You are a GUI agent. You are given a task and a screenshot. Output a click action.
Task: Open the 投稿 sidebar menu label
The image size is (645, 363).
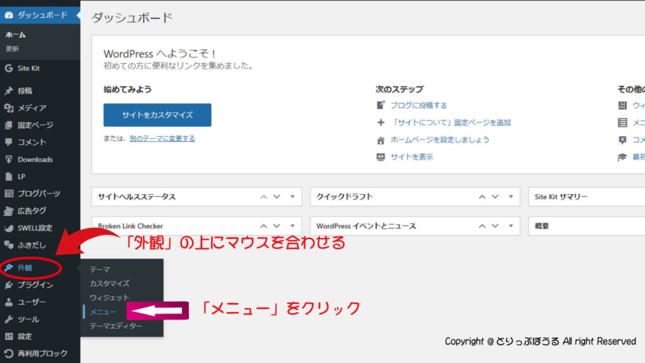pyautogui.click(x=25, y=91)
